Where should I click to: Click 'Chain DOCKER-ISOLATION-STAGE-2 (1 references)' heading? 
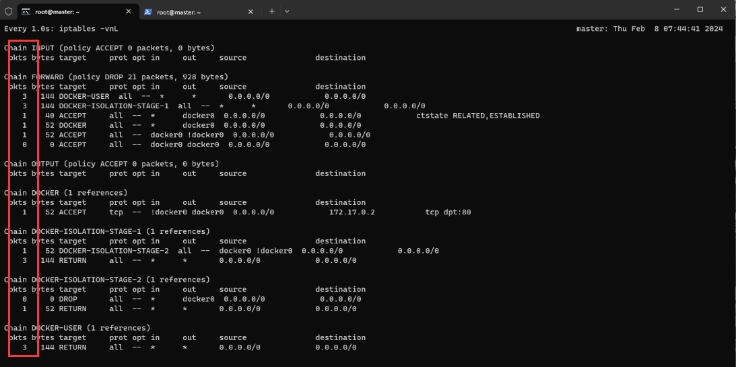click(x=107, y=280)
